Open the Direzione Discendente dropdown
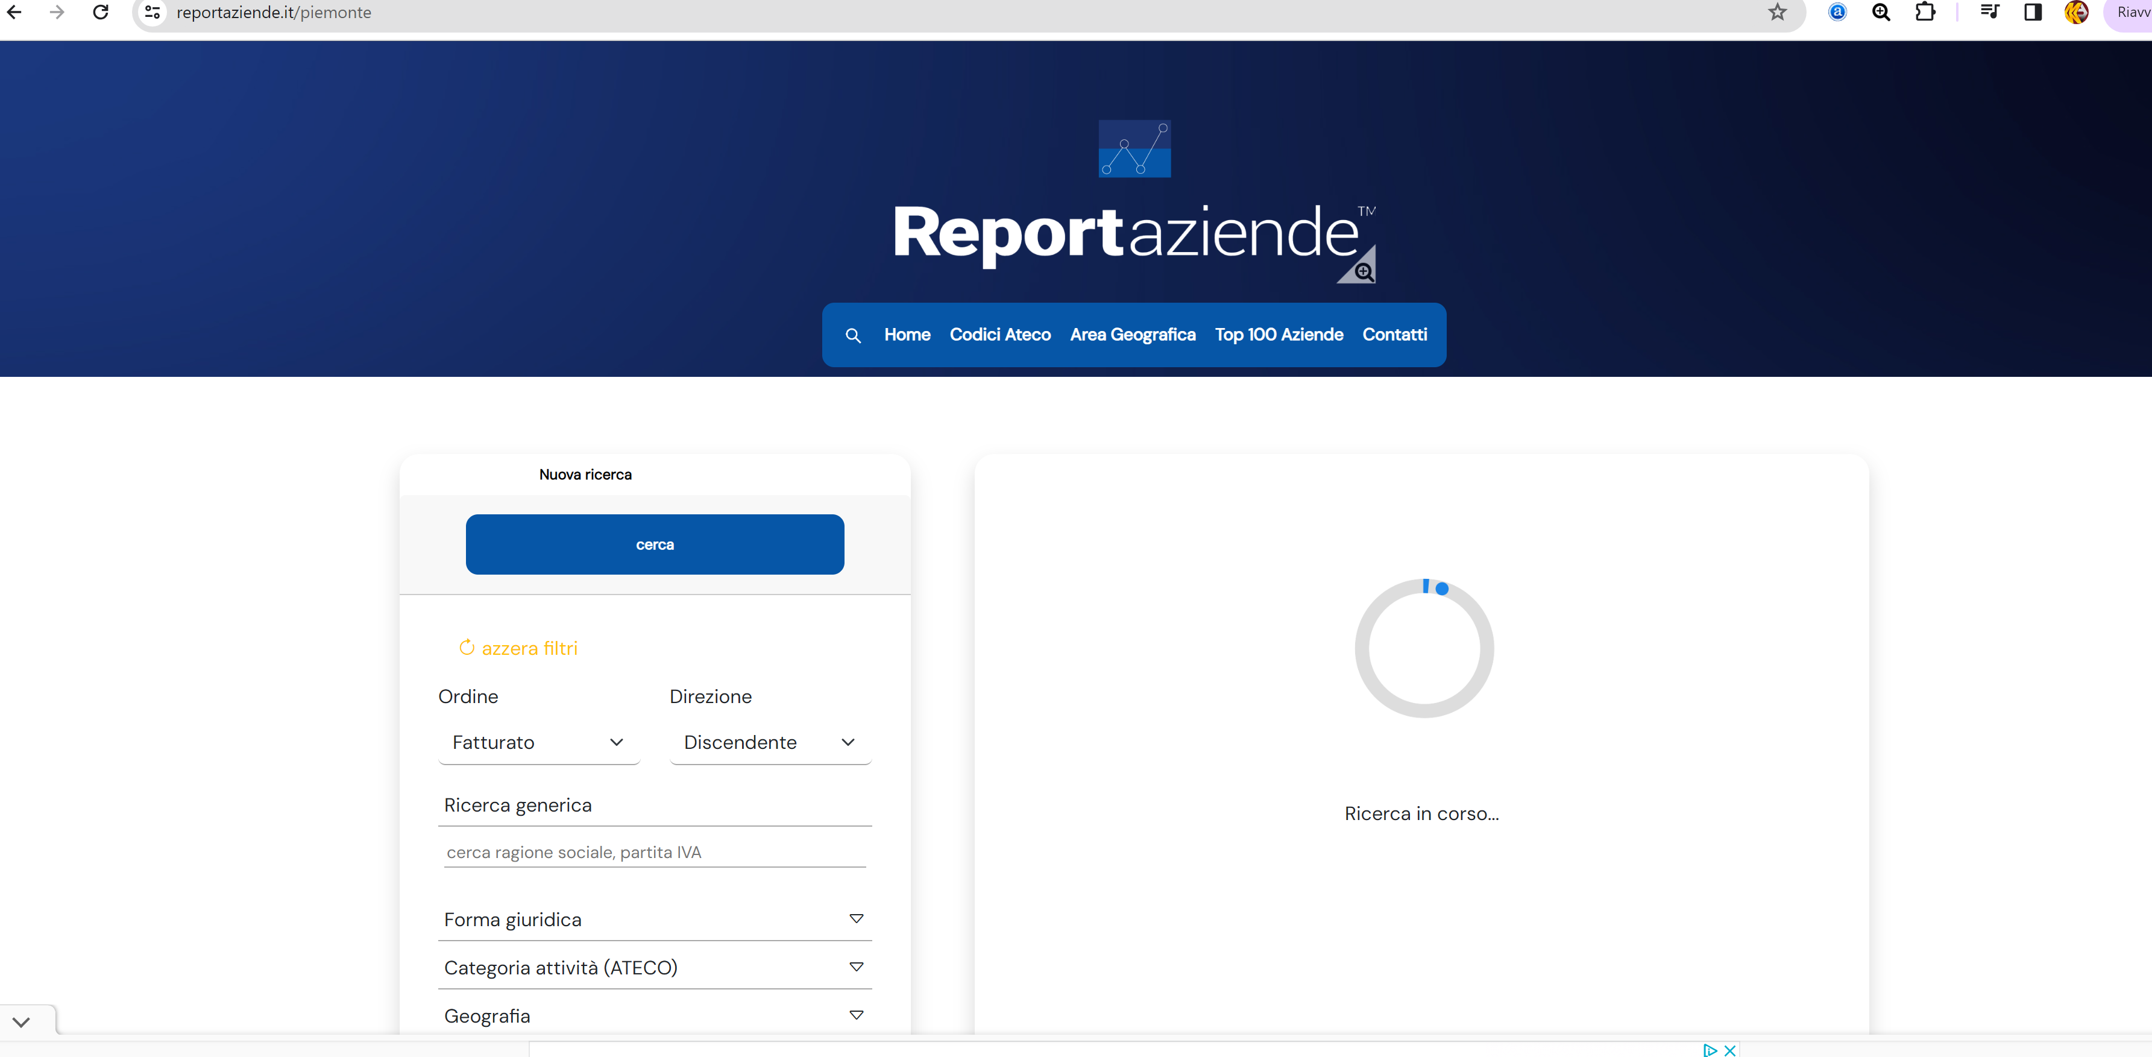This screenshot has height=1057, width=2152. coord(769,742)
